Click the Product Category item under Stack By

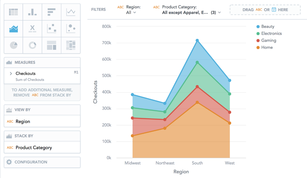click(34, 148)
